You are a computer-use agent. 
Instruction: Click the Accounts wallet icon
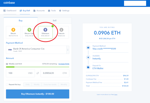point(34,11)
